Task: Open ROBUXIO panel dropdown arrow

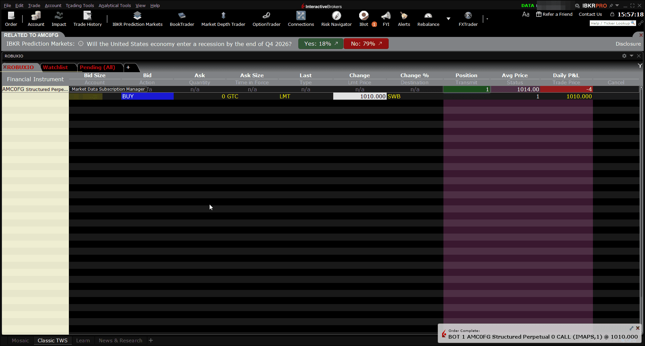Action: (632, 56)
